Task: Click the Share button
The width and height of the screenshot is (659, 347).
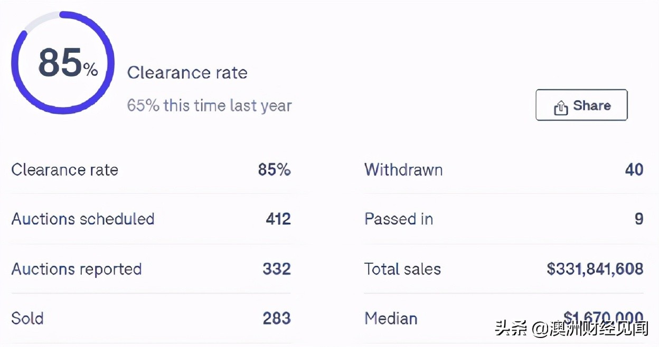Action: pyautogui.click(x=581, y=105)
